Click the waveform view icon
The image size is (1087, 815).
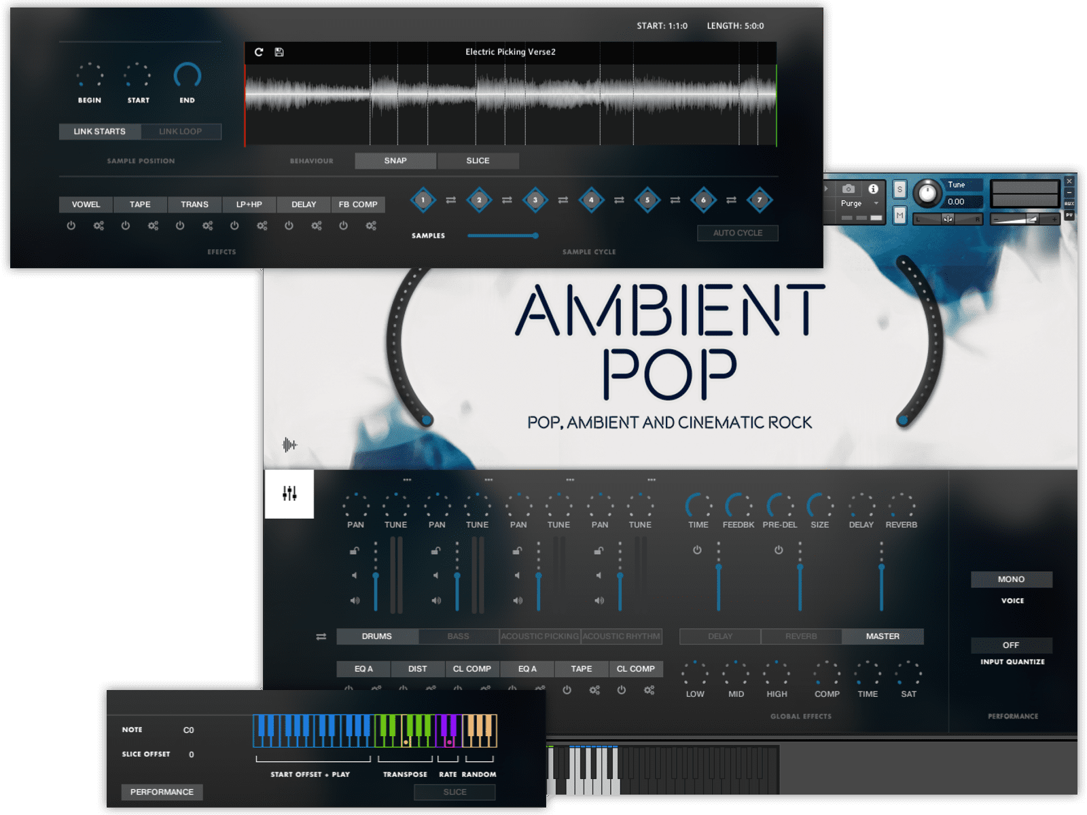coord(289,445)
